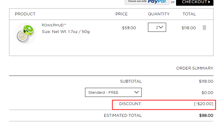
Task: Click the ORDER SUMMARY heading
Action: click(x=195, y=68)
